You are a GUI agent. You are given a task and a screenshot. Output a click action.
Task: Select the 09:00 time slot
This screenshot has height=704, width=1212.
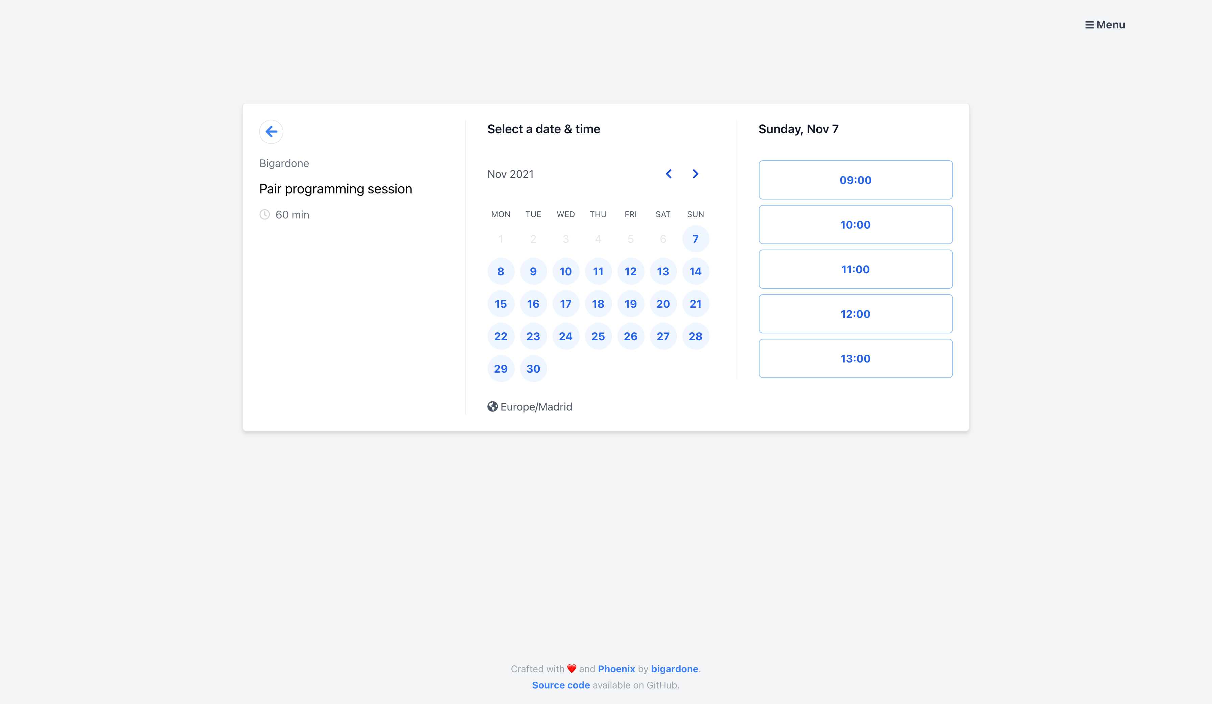(855, 180)
